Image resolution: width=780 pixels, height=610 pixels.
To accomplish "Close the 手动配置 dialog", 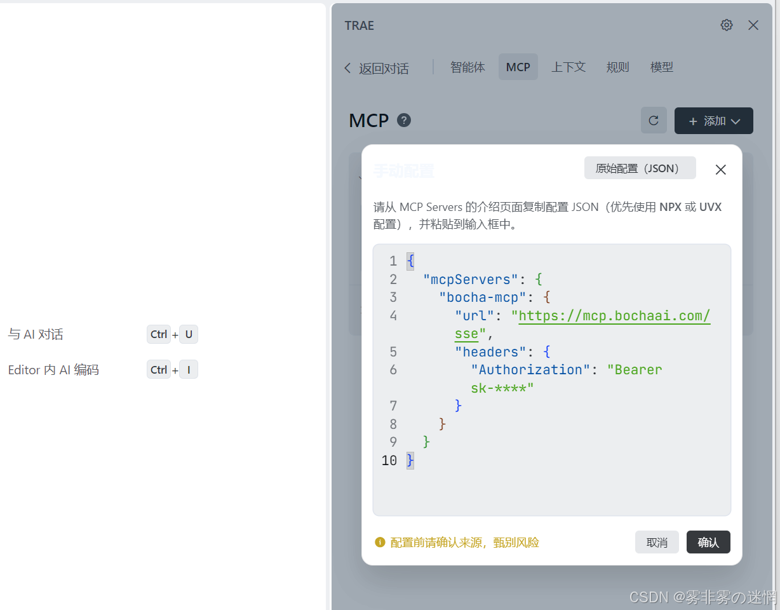I will 720,170.
